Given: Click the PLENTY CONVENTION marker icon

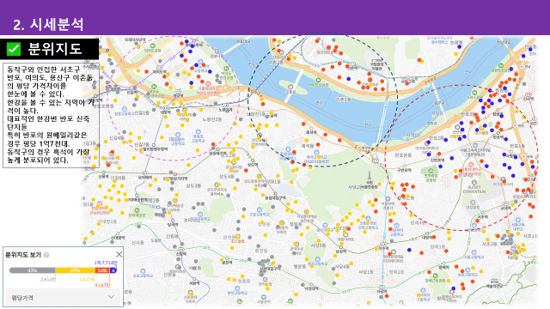Looking at the screenshot, I should click(x=474, y=183).
